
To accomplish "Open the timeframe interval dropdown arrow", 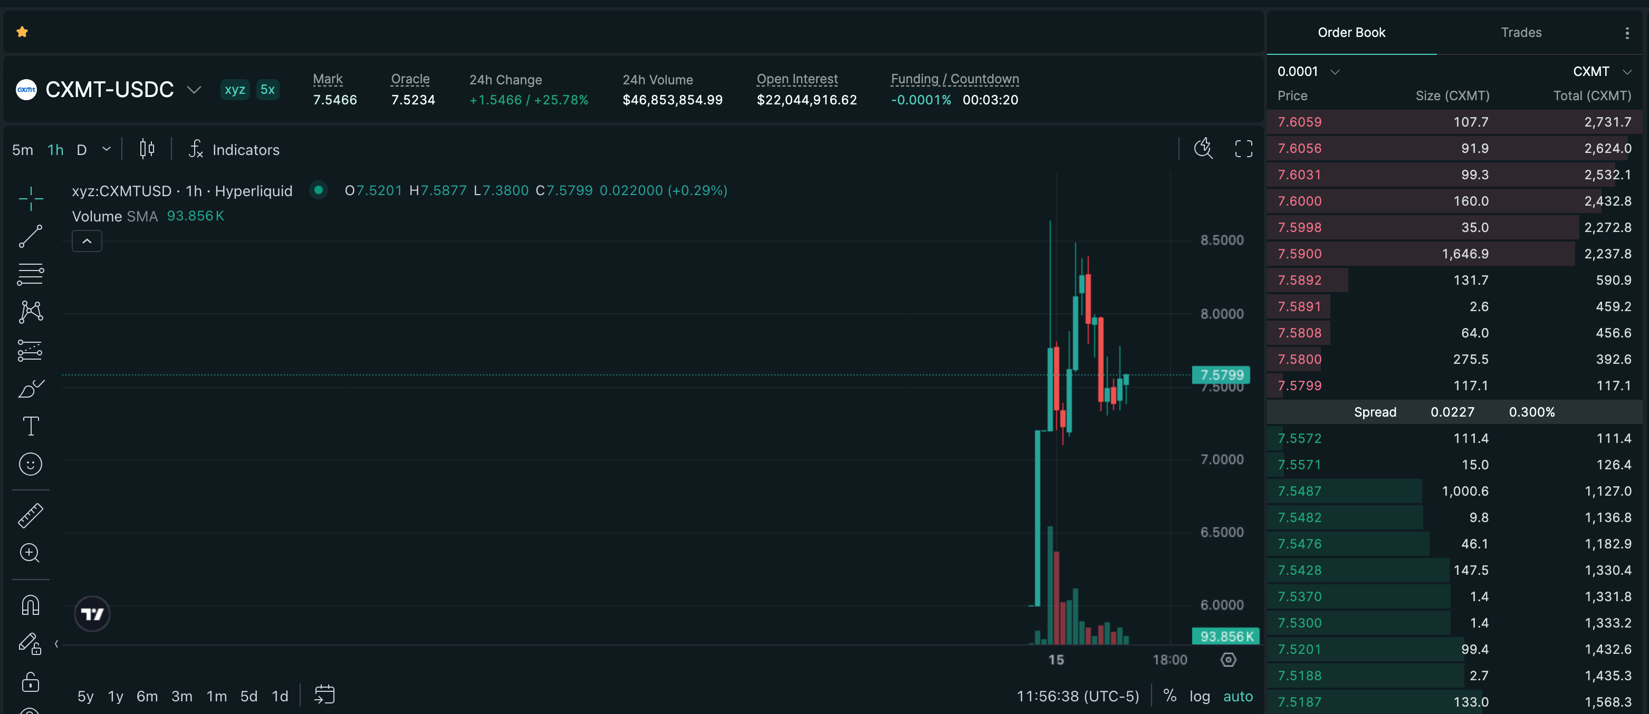I will point(107,149).
